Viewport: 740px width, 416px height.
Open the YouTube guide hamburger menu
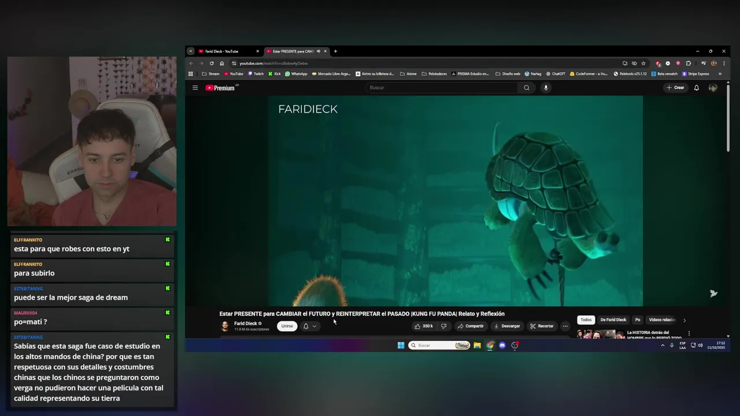[195, 88]
